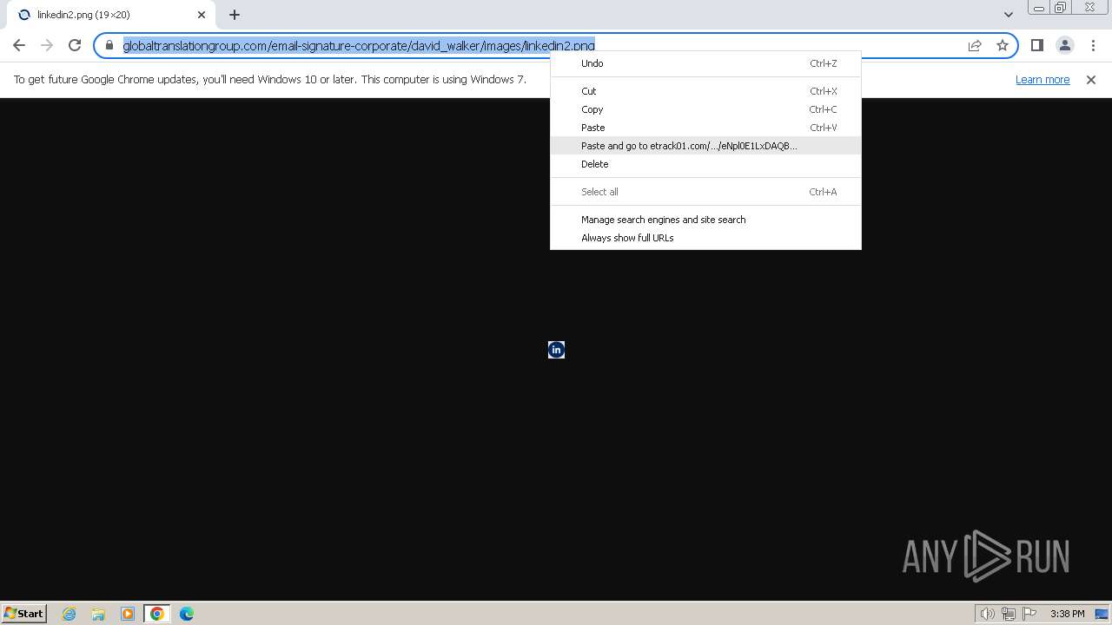
Task: Select Paste in context menu
Action: click(705, 128)
